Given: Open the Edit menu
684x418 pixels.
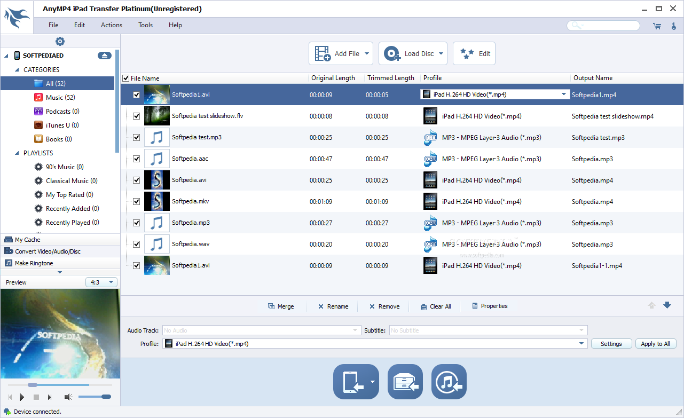Looking at the screenshot, I should click(80, 25).
